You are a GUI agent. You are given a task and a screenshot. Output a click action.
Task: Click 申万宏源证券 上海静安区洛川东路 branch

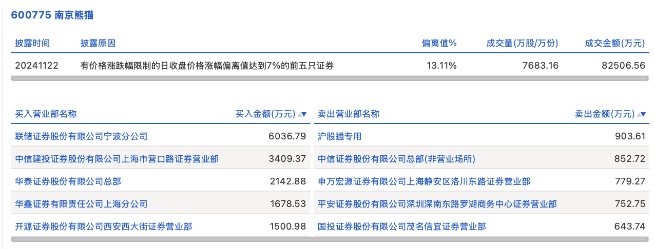(x=424, y=181)
